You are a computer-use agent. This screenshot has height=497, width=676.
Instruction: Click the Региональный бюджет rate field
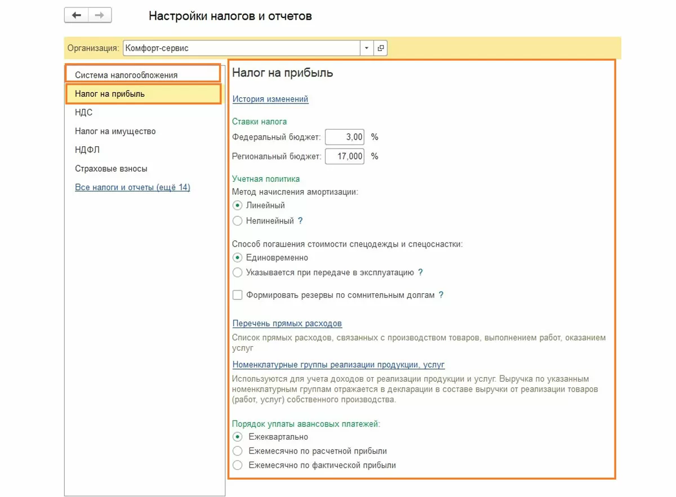click(345, 156)
